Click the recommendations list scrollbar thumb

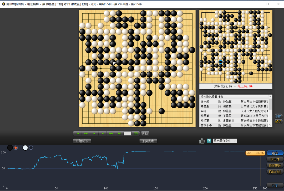[x=270, y=104]
